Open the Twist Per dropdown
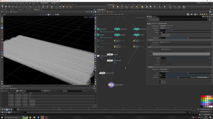 (203, 77)
